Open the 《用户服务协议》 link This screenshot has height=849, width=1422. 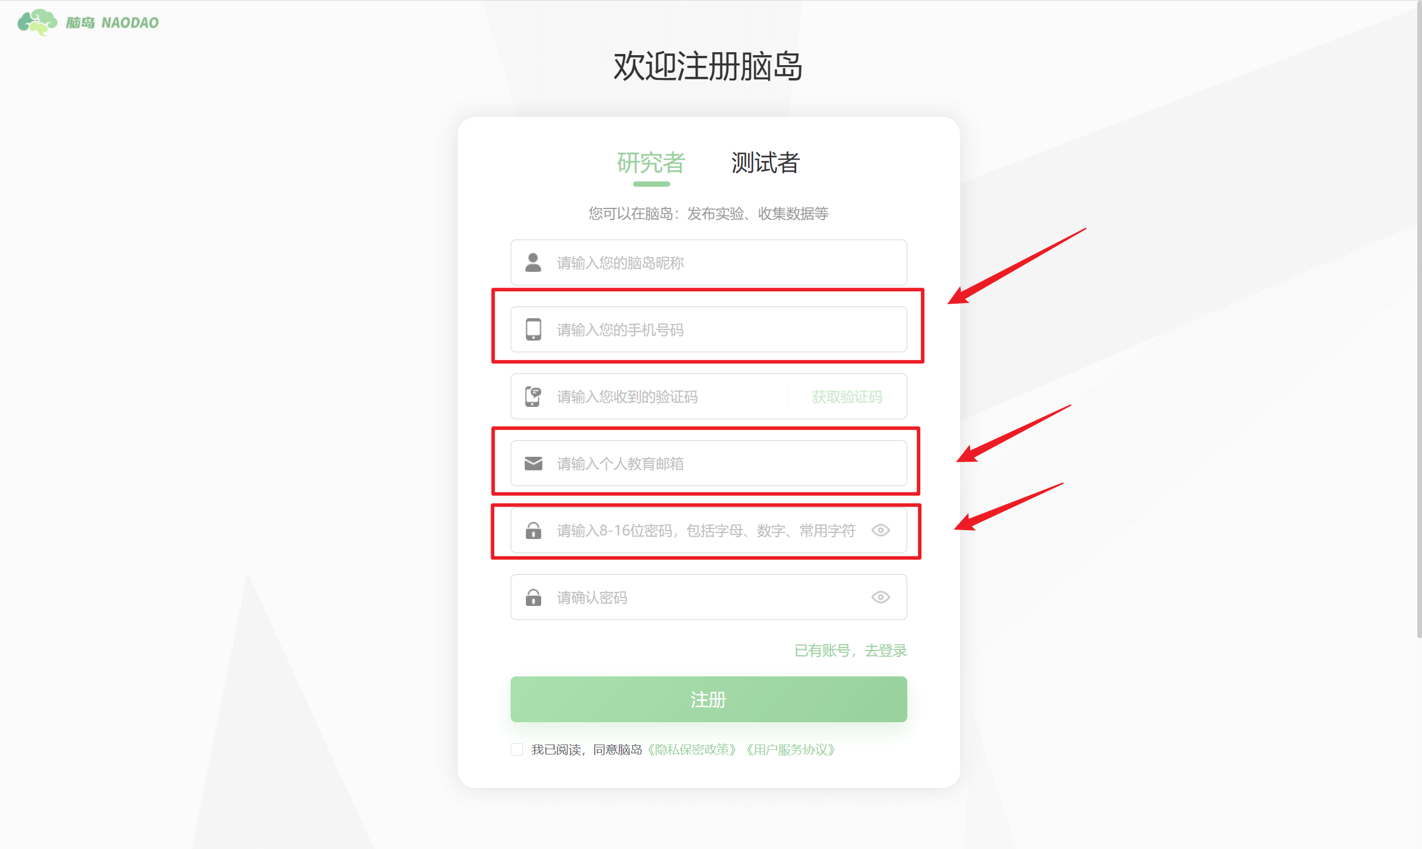(790, 750)
